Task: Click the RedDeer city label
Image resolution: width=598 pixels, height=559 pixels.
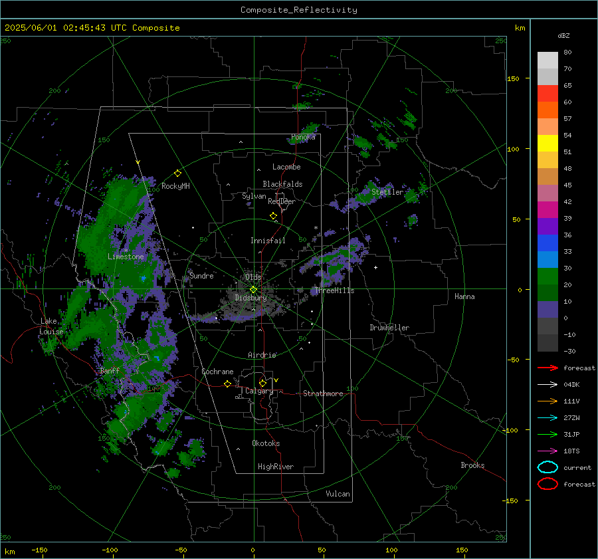Action: (282, 201)
